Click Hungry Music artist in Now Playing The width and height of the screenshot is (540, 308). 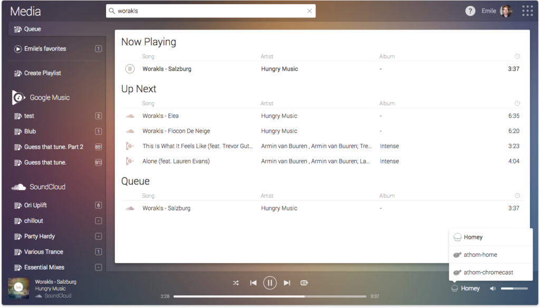pyautogui.click(x=279, y=69)
